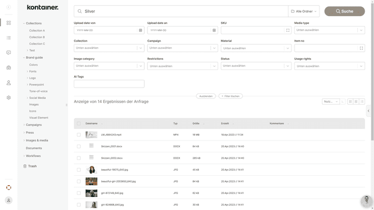Open calendar picker for Upload date von
Viewport: 374px width, 210px height.
pyautogui.click(x=140, y=30)
